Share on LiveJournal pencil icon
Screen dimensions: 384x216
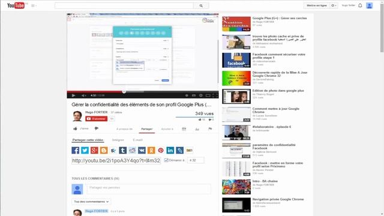click(179, 150)
